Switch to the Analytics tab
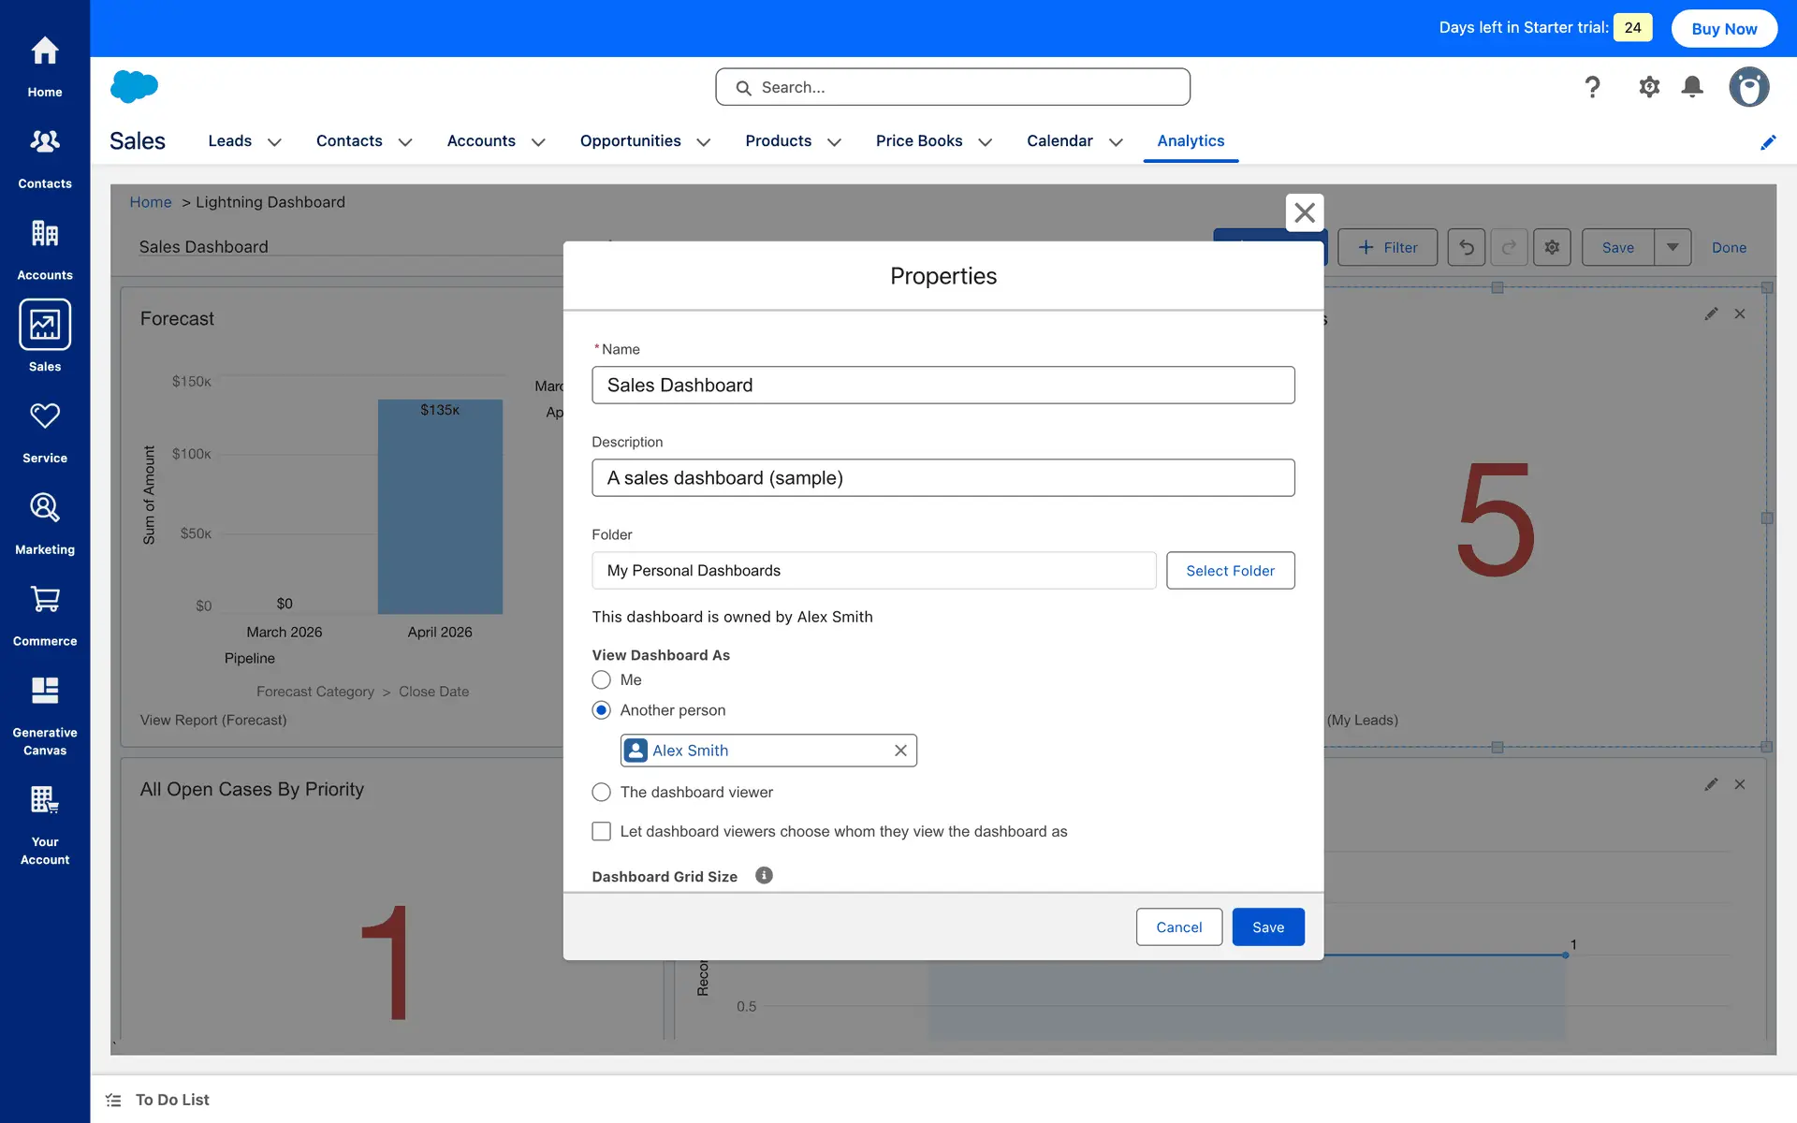Screen dimensions: 1797x1123 pyautogui.click(x=1190, y=141)
